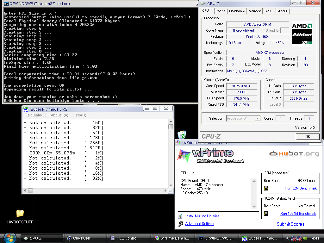Select the SPD tab in CPU-Z
The height and width of the screenshot is (243, 324).
point(268,11)
